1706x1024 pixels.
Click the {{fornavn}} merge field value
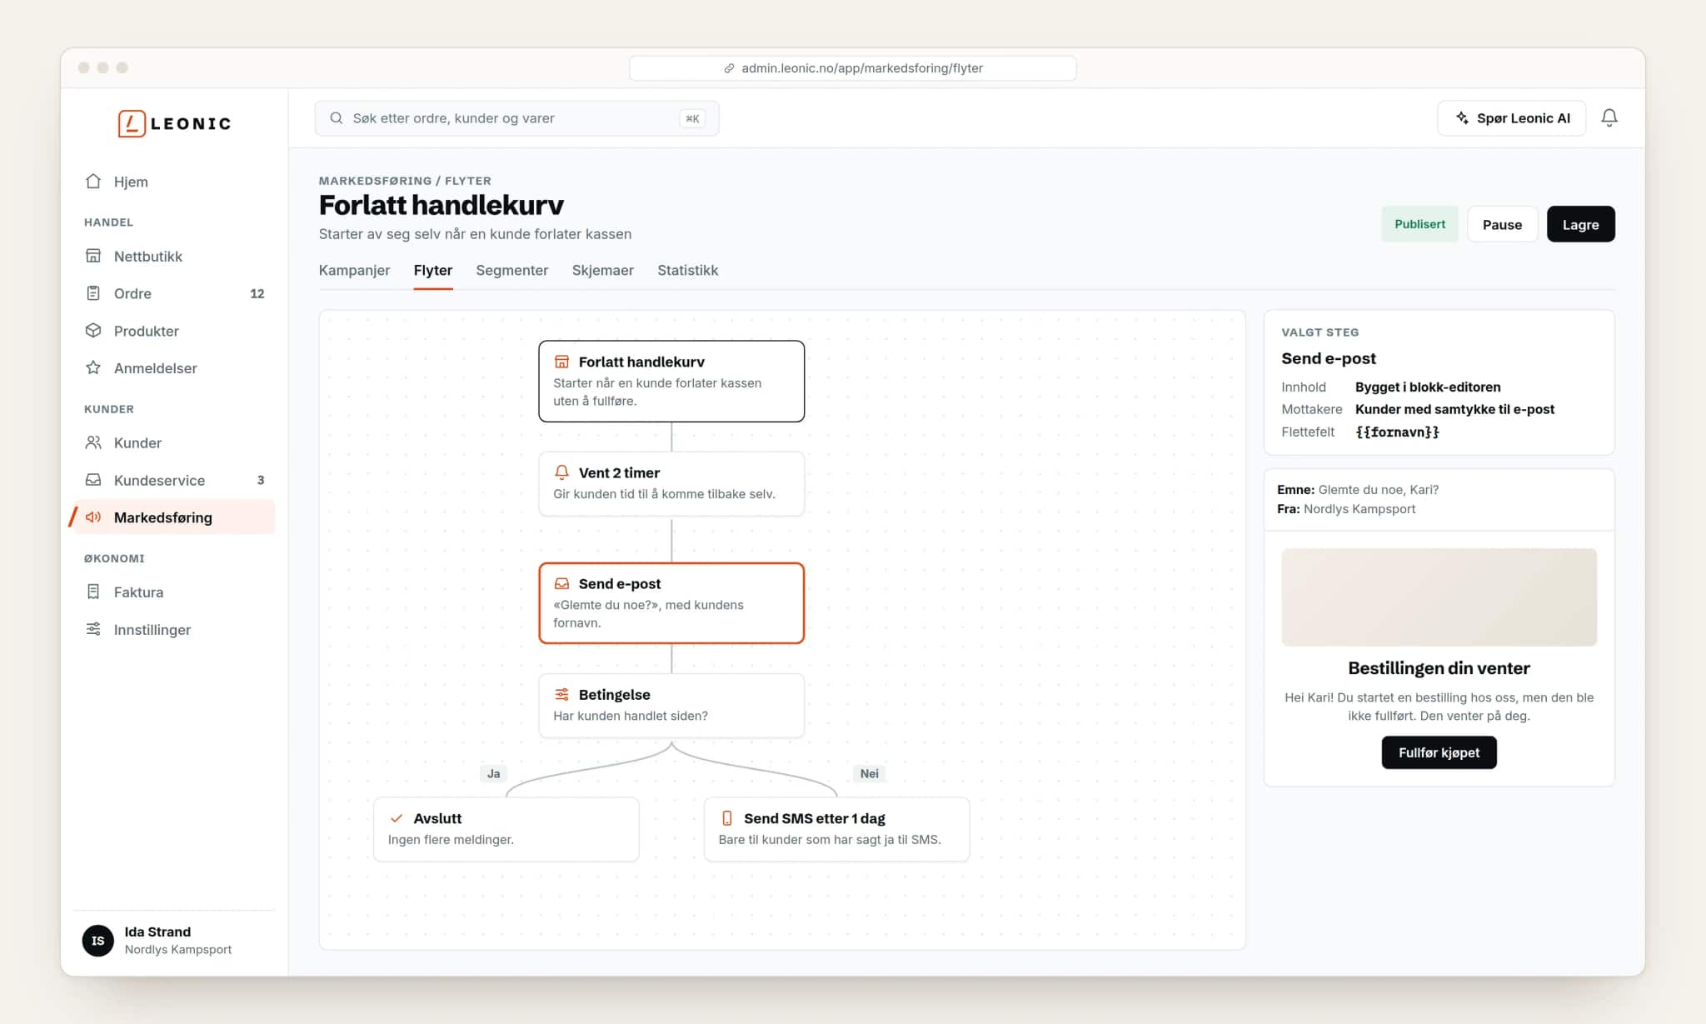(1397, 432)
